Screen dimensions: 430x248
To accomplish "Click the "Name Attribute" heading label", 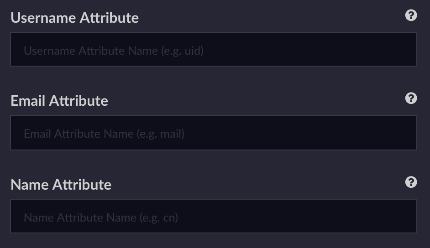I will click(61, 185).
